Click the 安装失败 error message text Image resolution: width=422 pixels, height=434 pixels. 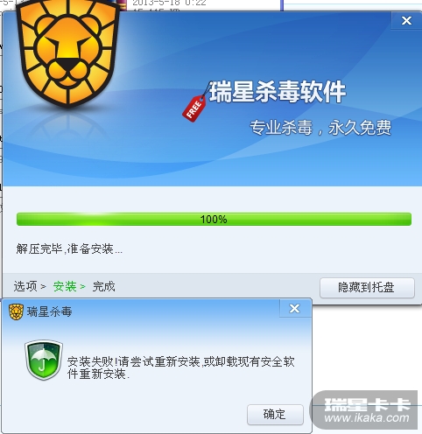(x=181, y=367)
